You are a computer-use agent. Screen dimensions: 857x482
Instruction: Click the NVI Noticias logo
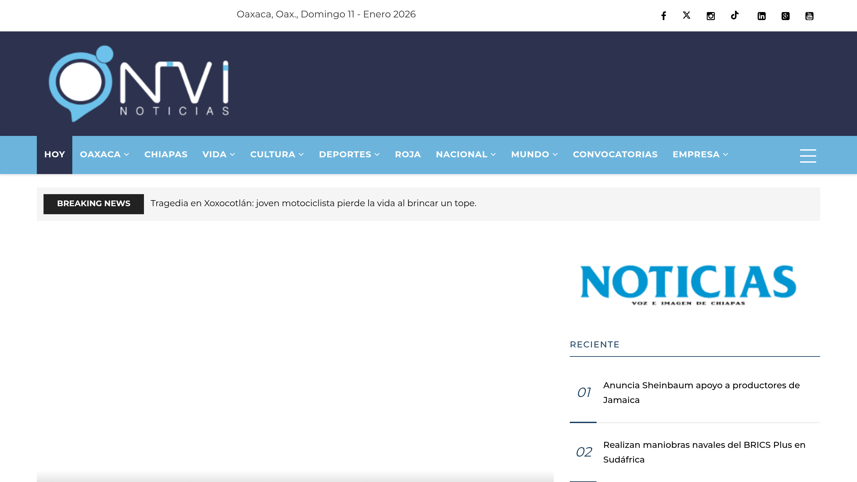pos(139,84)
